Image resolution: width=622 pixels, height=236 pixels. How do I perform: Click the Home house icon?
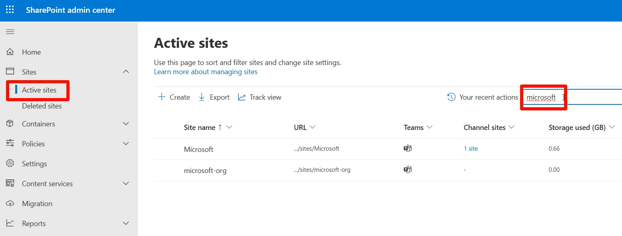10,52
